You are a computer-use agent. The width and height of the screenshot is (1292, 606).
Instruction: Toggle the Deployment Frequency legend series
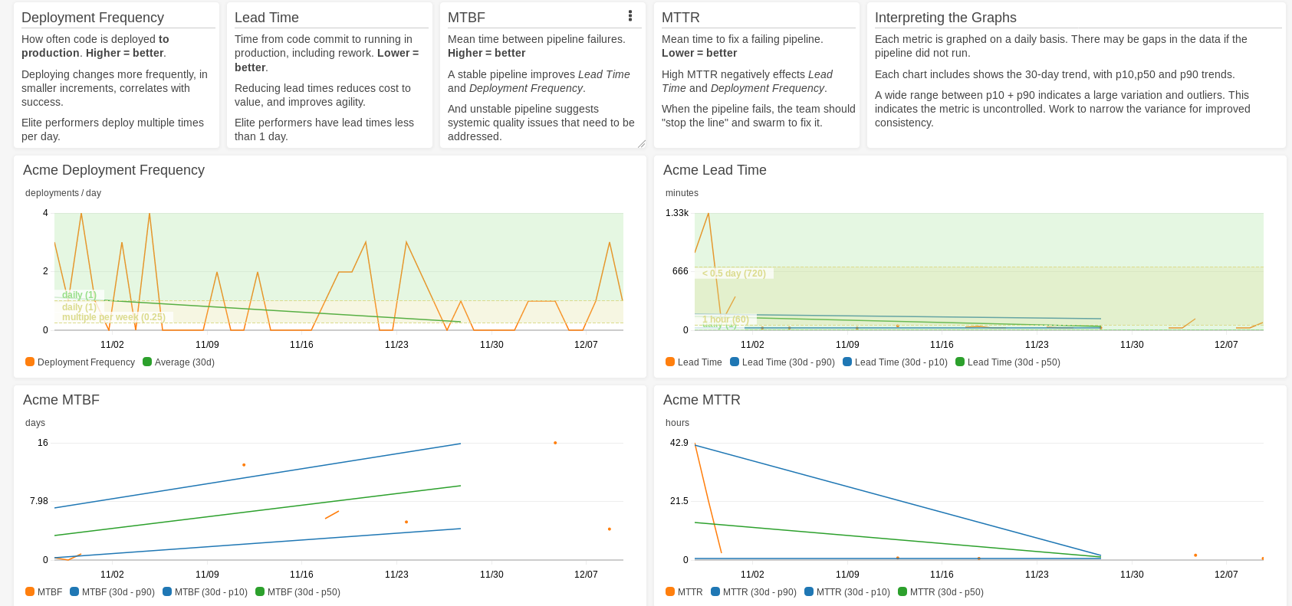[80, 362]
